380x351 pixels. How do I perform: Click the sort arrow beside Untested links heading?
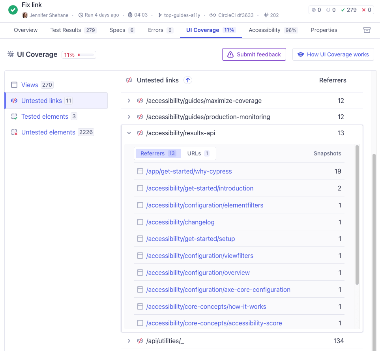[x=188, y=80]
